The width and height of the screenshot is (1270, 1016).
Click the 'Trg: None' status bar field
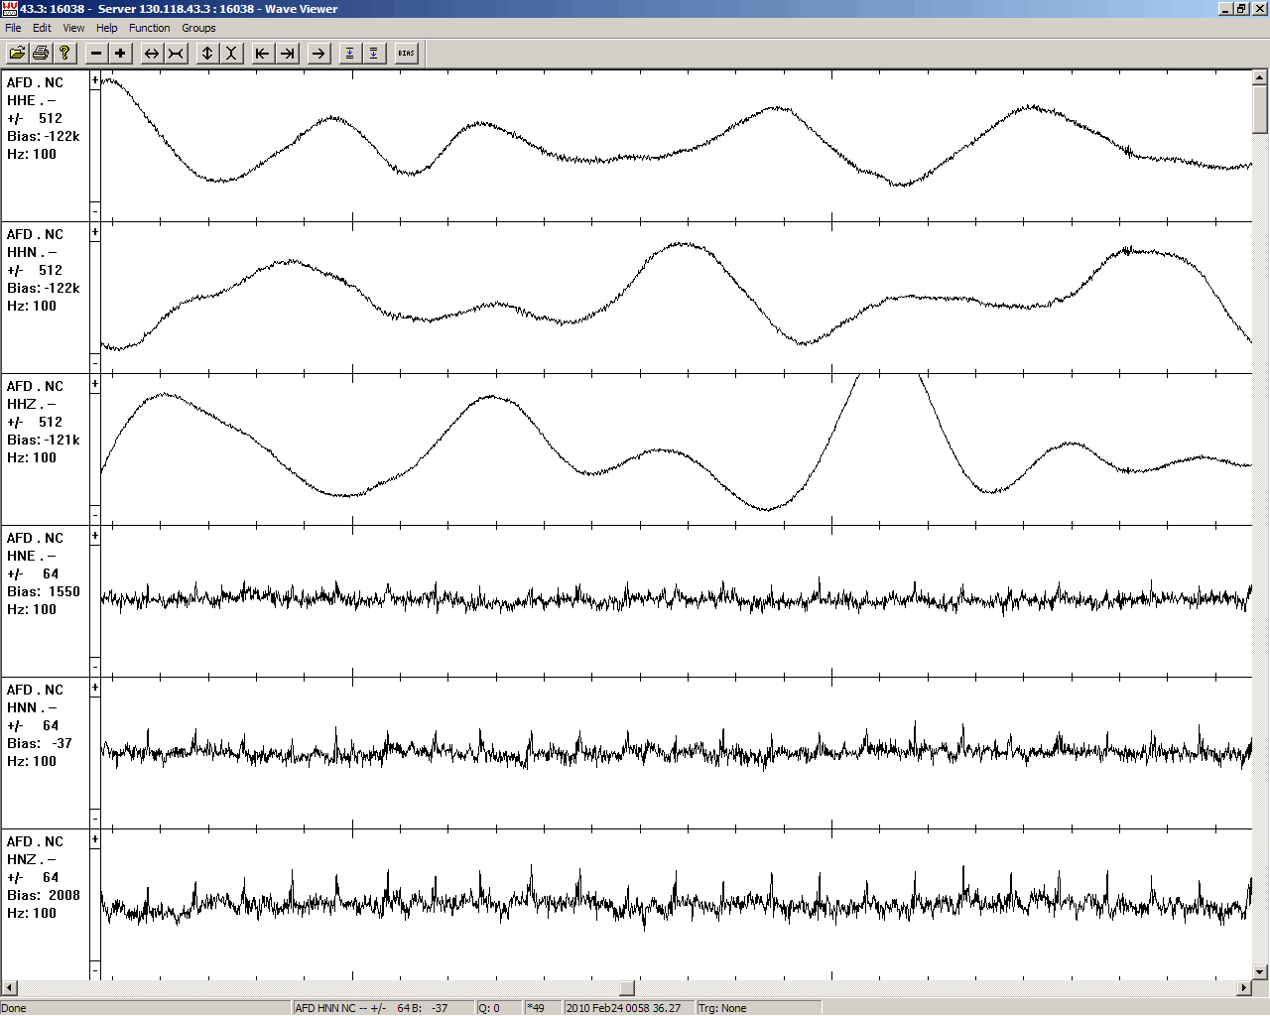point(758,1008)
